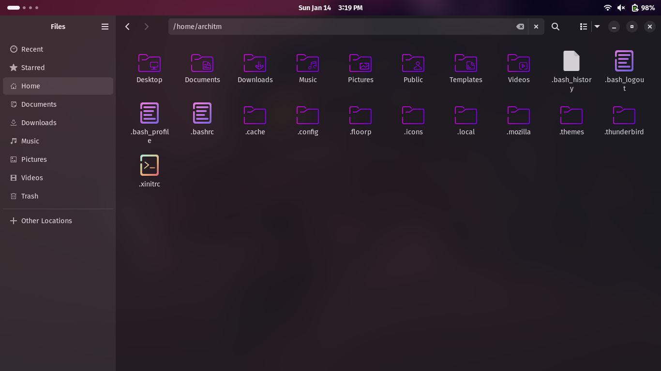Open the Pictures folder in the file grid
The height and width of the screenshot is (371, 661).
pos(361,63)
